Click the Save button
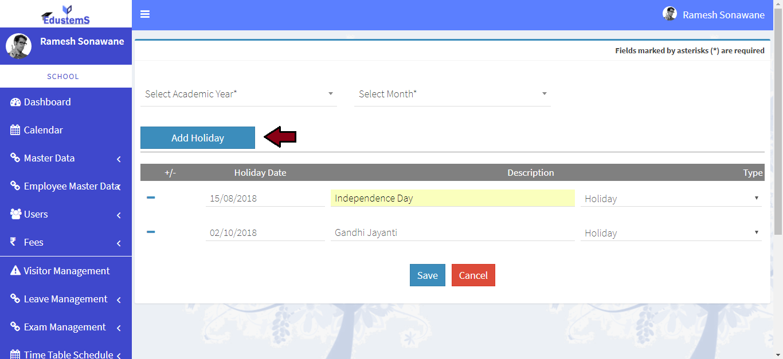This screenshot has height=359, width=783. [x=428, y=275]
